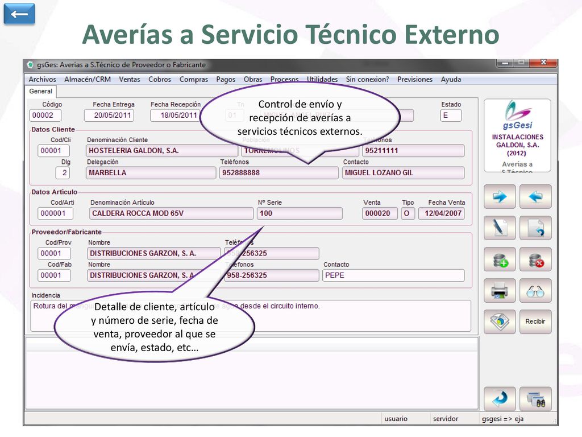Click the Tipo field showing O

(408, 213)
